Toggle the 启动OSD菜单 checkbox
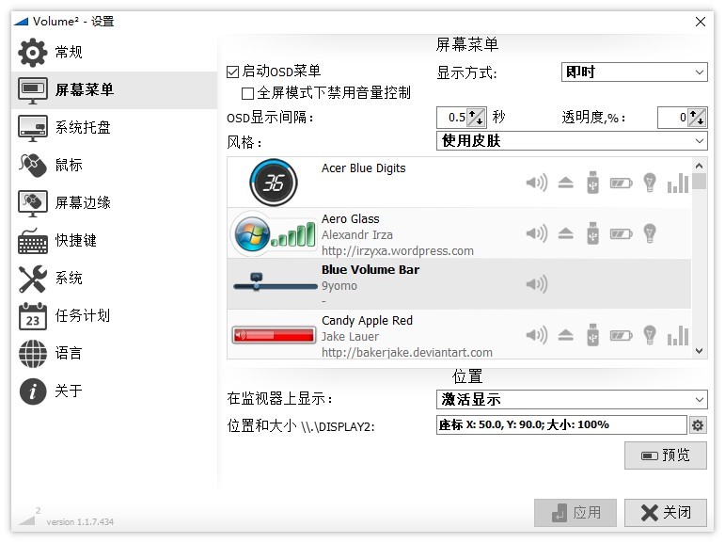 tap(232, 72)
